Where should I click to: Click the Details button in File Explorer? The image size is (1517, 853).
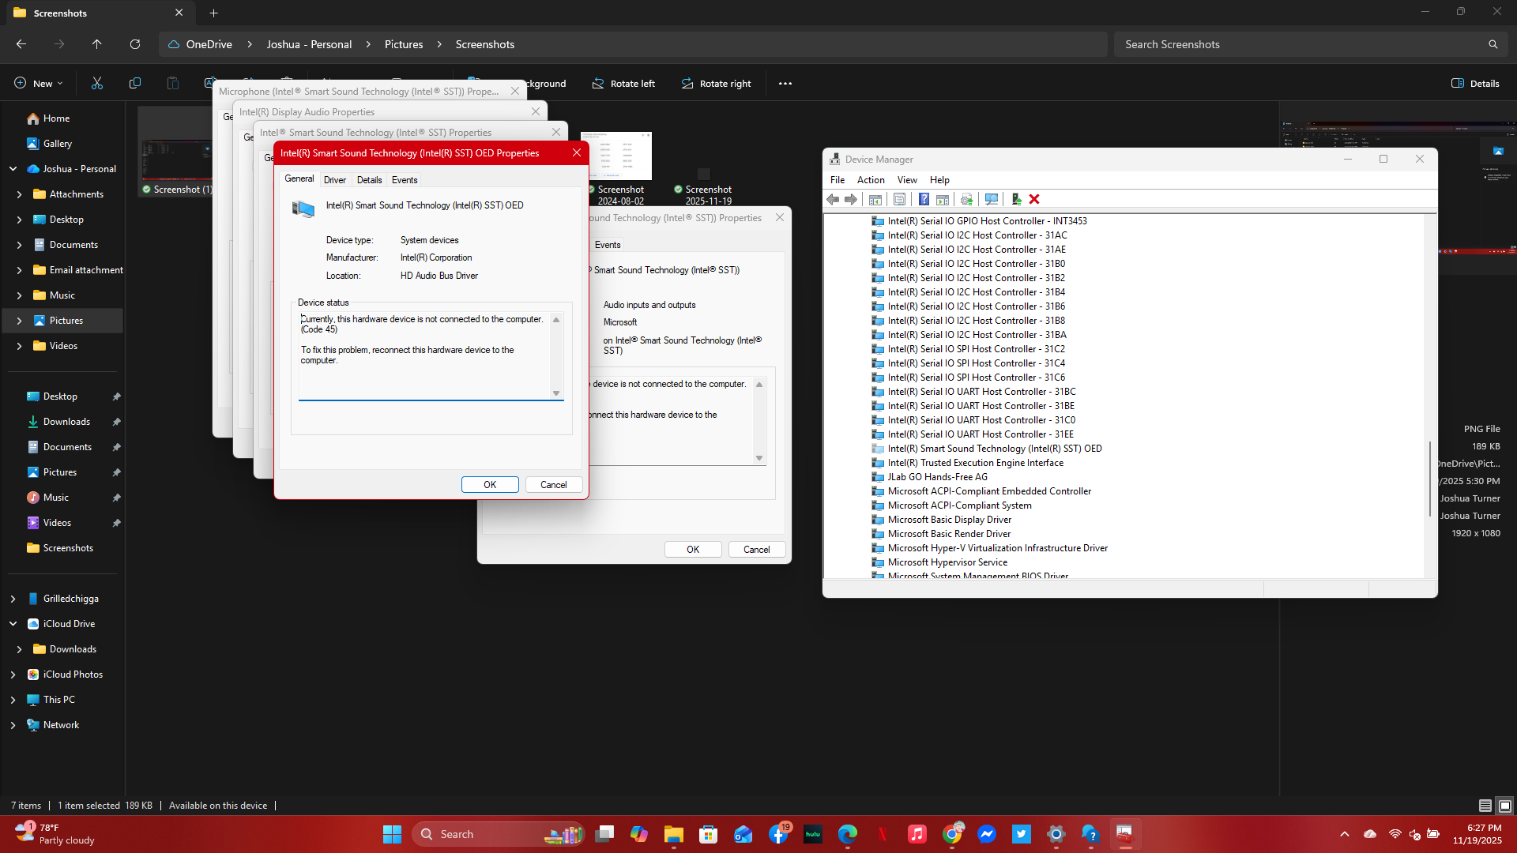[x=1474, y=83]
